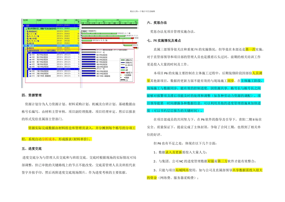Click the highlighted words "的资金"

coord(152,178)
